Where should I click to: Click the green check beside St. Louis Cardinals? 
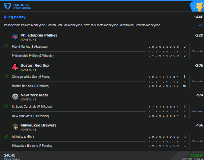(x=6, y=106)
